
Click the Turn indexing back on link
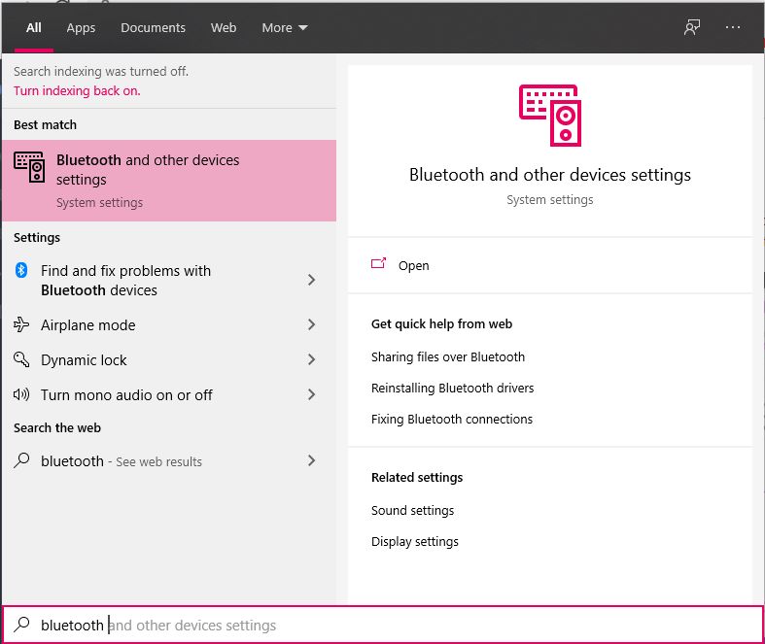tap(77, 91)
